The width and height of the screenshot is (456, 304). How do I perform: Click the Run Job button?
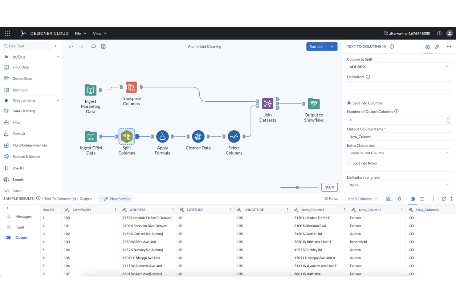point(316,46)
